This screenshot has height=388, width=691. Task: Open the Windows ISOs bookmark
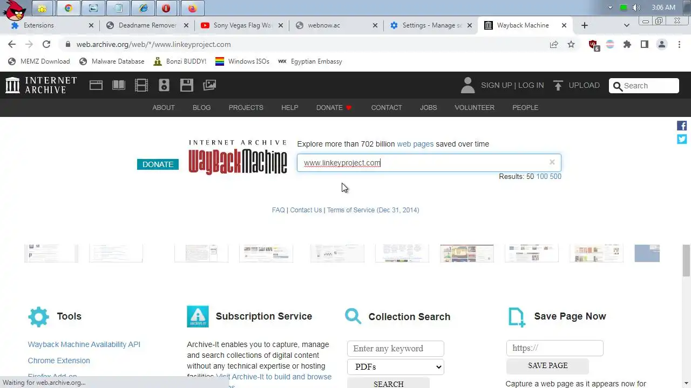(x=242, y=61)
